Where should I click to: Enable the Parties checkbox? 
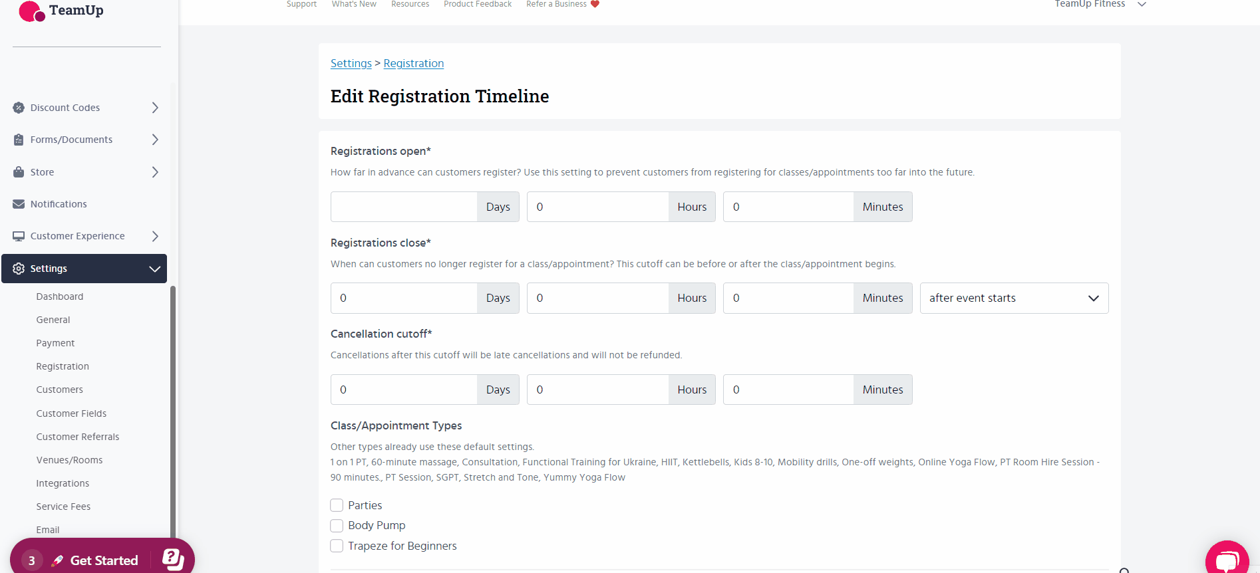coord(337,505)
